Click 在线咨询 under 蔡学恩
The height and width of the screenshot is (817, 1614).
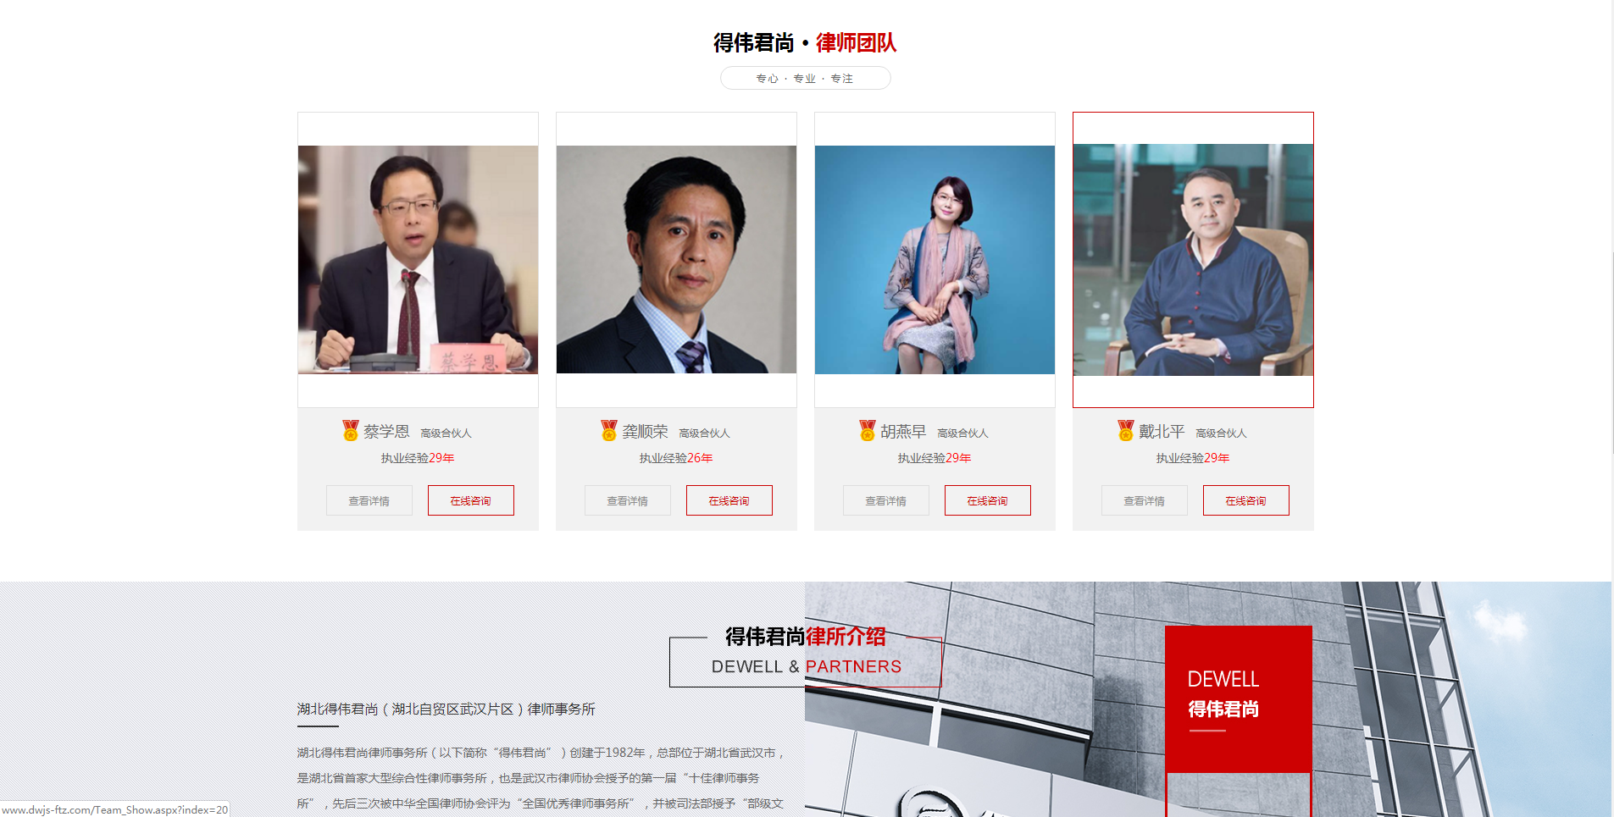point(471,500)
